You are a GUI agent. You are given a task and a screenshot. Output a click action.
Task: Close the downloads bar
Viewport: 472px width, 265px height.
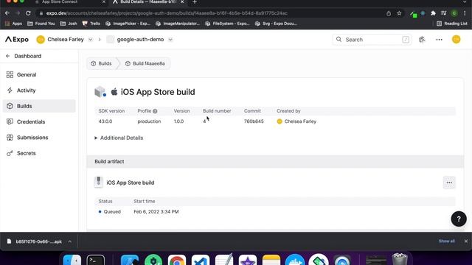tap(465, 241)
